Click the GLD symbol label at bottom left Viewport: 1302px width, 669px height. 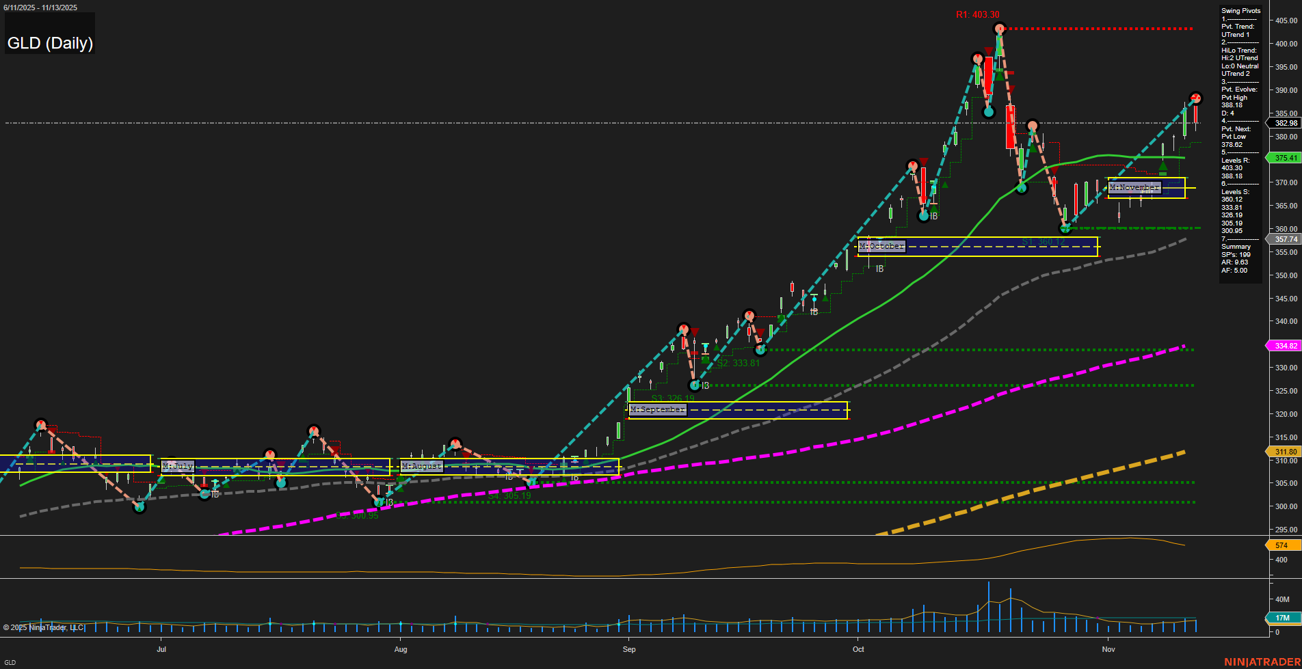pyautogui.click(x=10, y=661)
